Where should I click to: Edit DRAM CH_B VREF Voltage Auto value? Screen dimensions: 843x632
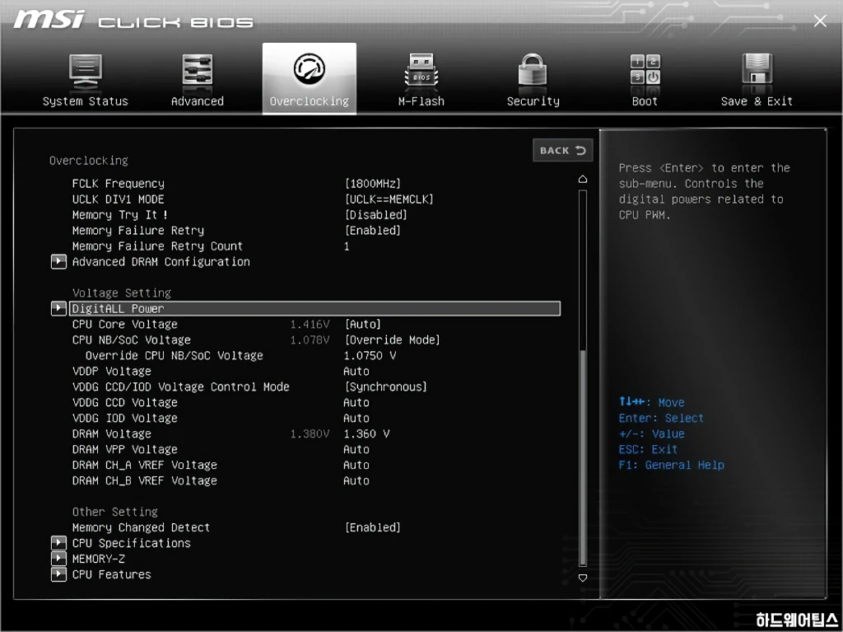356,480
